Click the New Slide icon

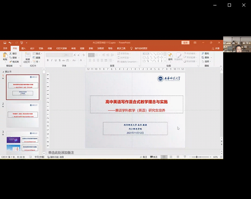click(x=28, y=55)
